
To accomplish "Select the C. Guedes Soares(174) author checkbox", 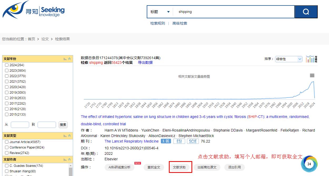I will pos(7,166).
